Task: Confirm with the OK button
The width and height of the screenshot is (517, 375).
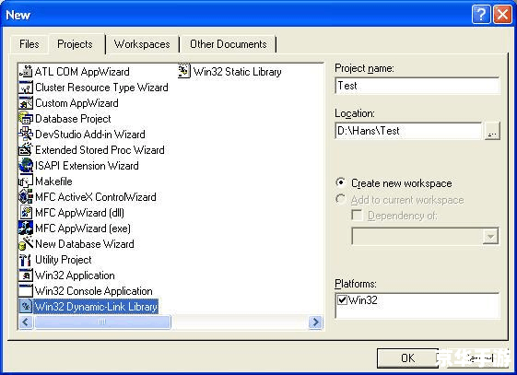Action: [x=407, y=357]
